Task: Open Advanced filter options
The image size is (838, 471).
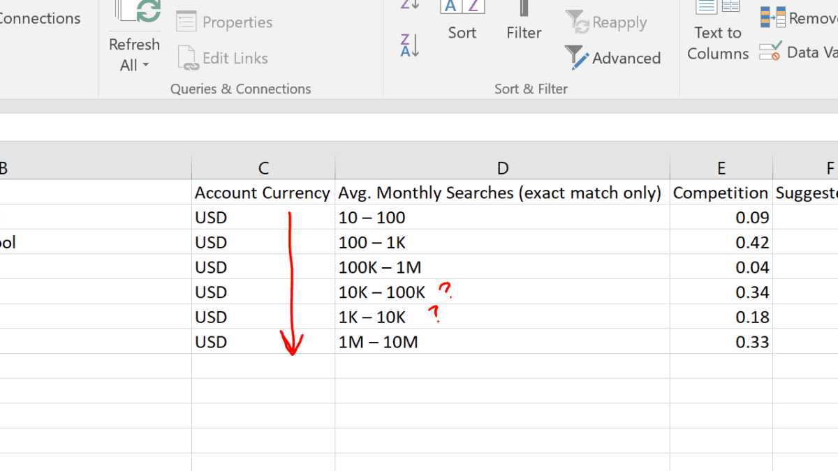Action: [612, 58]
